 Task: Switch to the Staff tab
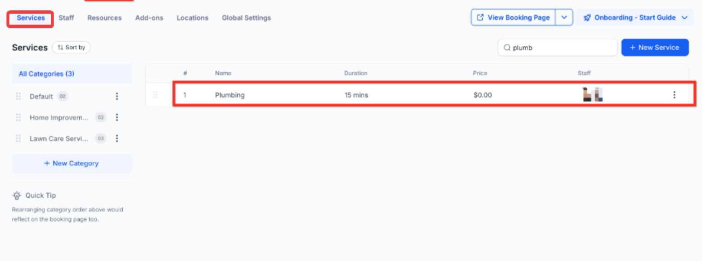66,18
